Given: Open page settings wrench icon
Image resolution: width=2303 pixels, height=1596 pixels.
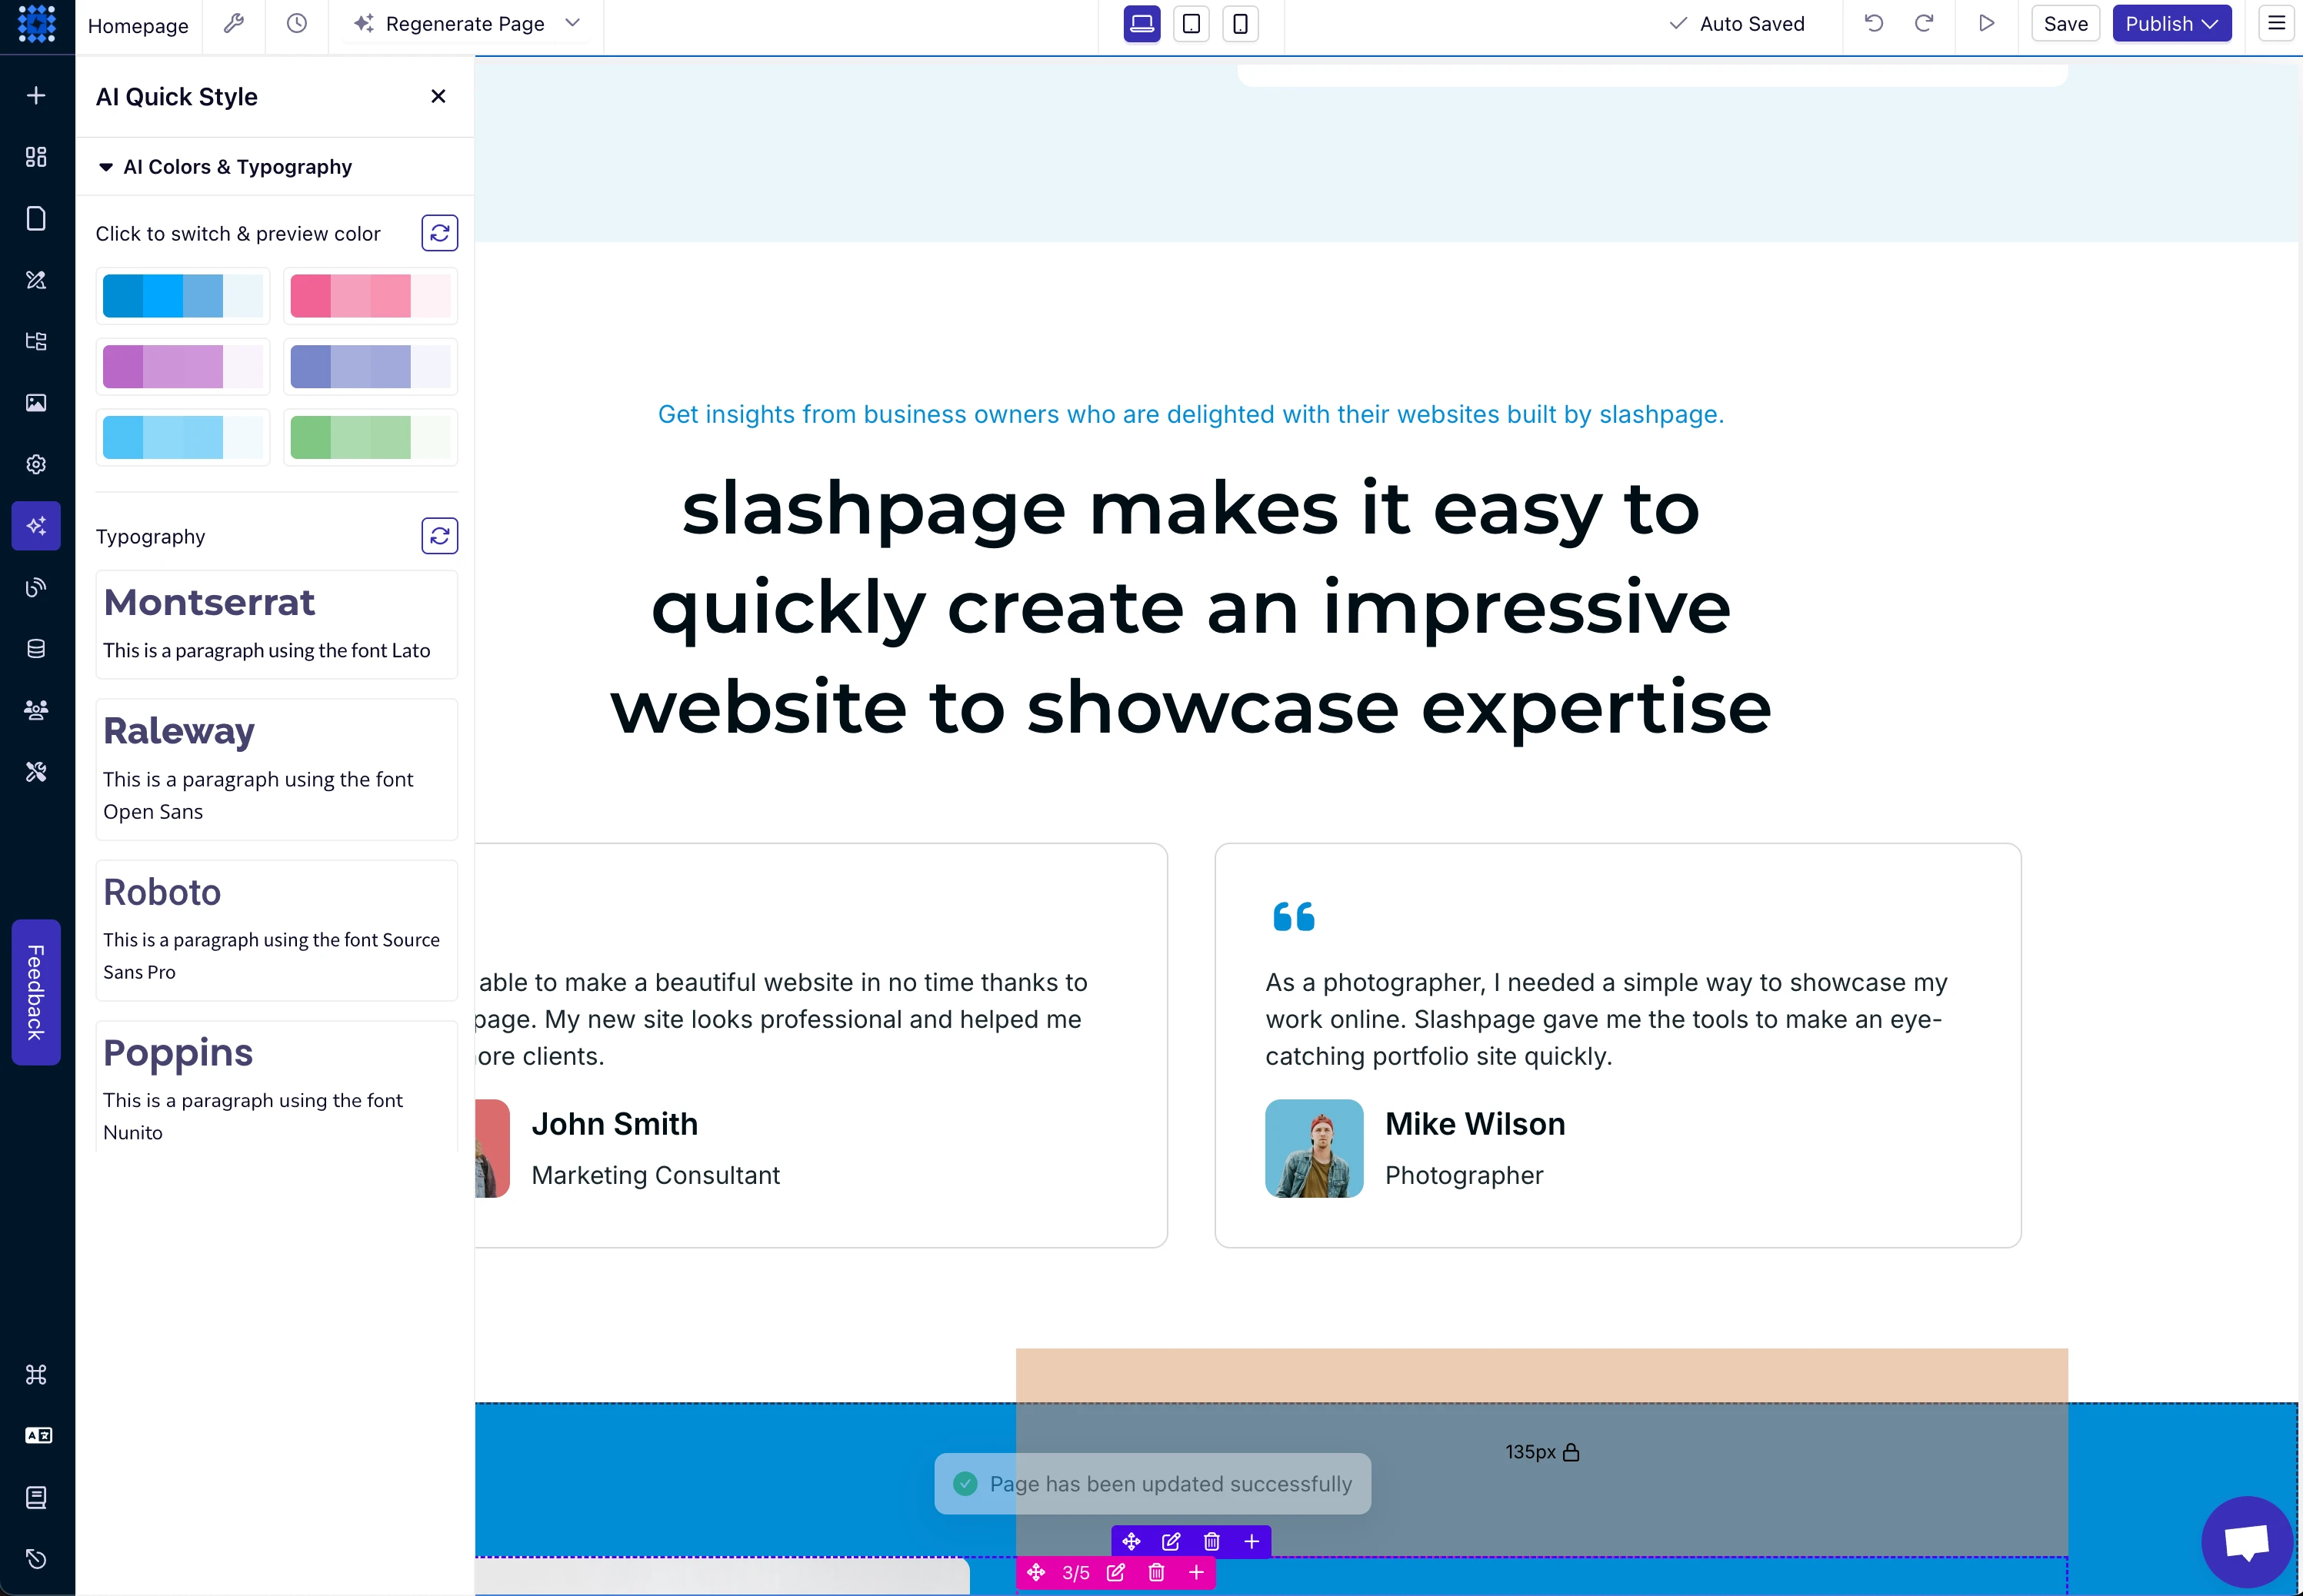Looking at the screenshot, I should [x=233, y=23].
